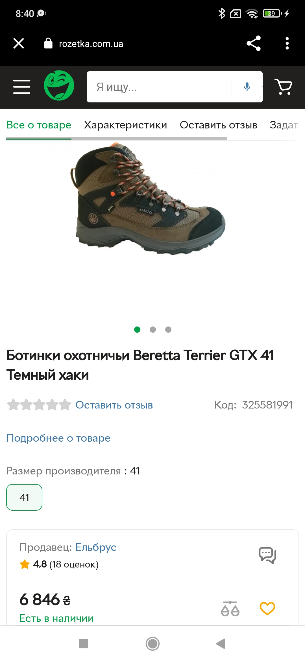Share the page via share icon
This screenshot has width=305, height=662.
pyautogui.click(x=253, y=43)
